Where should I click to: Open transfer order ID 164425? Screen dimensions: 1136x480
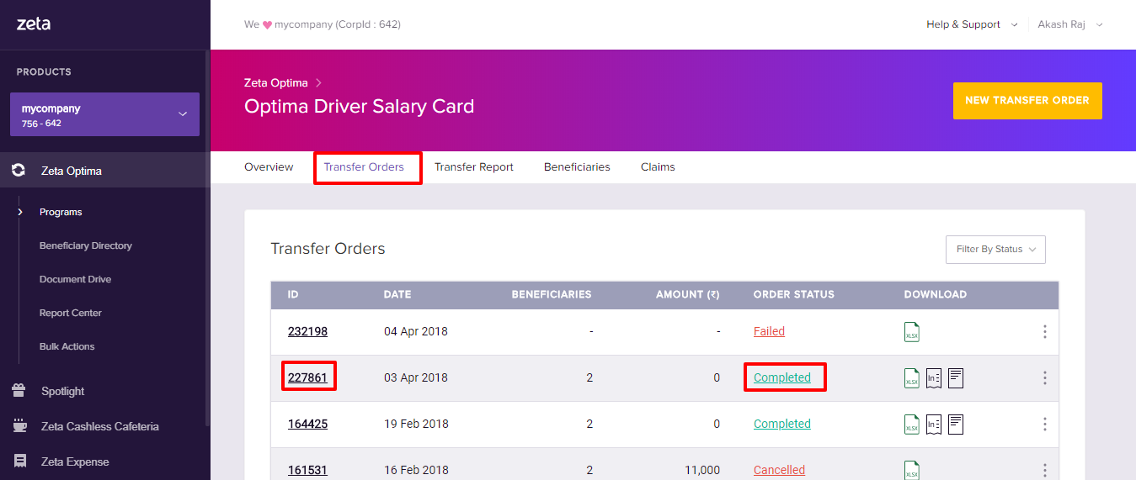(307, 425)
